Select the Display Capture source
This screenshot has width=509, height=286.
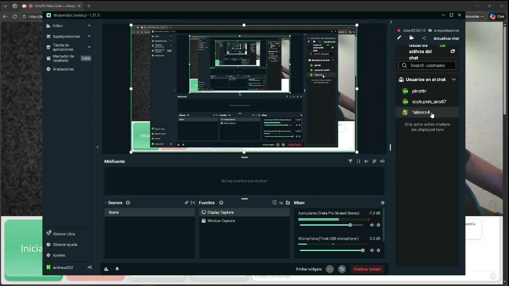pos(245,213)
